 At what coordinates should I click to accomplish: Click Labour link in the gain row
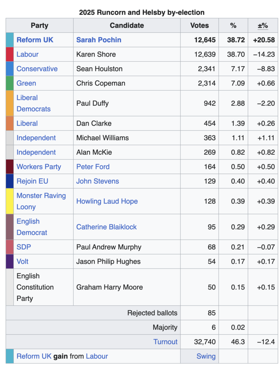coord(97,356)
